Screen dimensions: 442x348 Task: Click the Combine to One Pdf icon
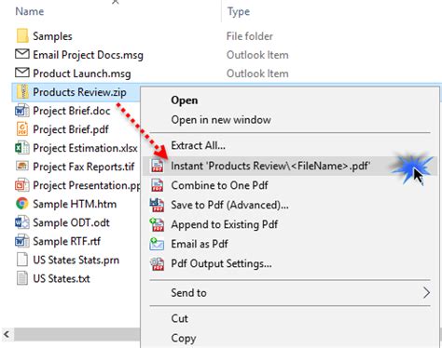[158, 185]
